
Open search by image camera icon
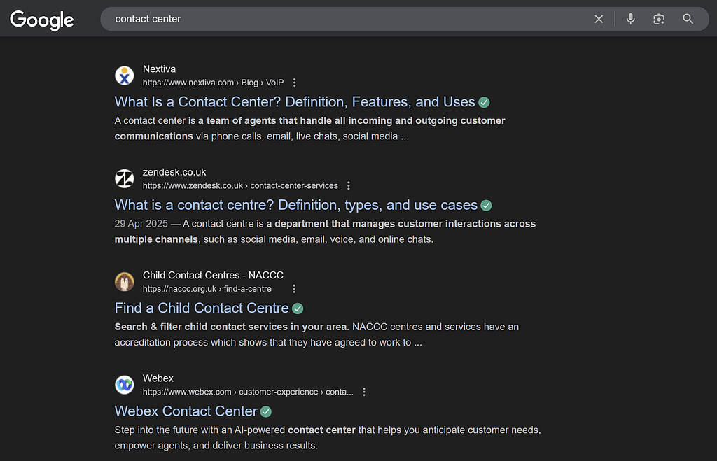point(659,19)
